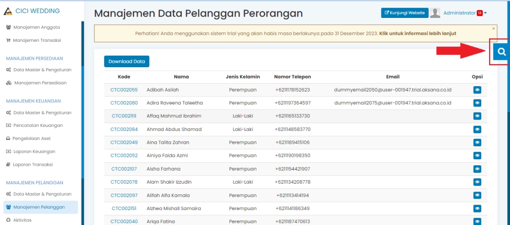This screenshot has height=225, width=510.
Task: Open customer code CTC002078
Action: click(x=124, y=182)
